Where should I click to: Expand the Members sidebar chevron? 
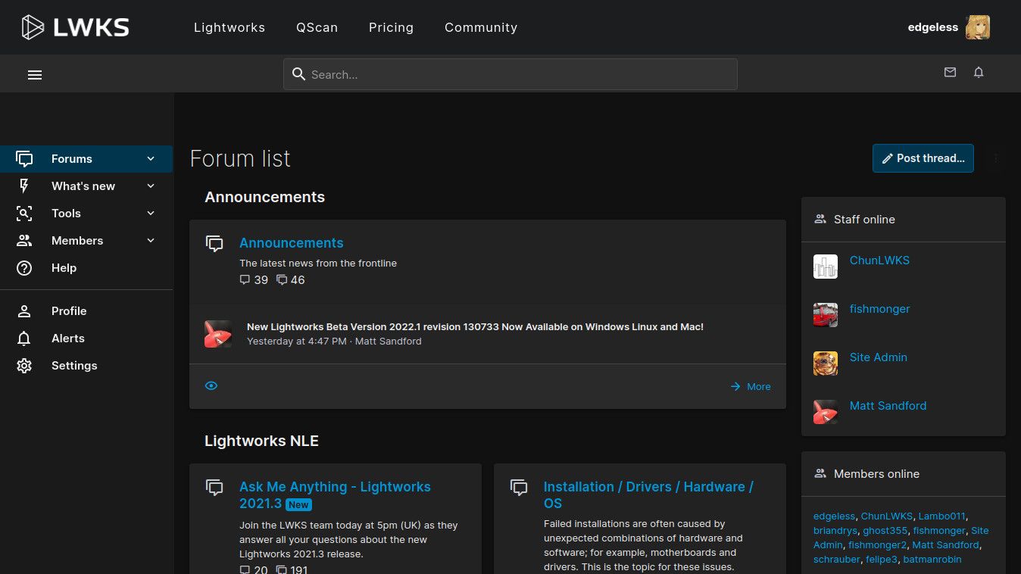click(x=151, y=241)
